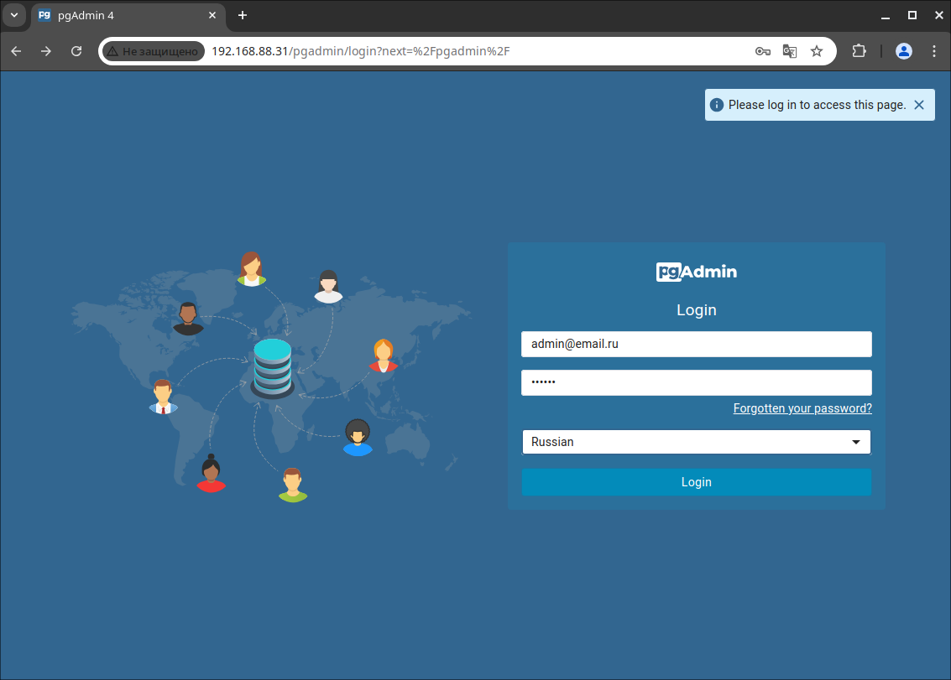The height and width of the screenshot is (680, 951).
Task: Open the 'Forgotten your password?' link
Action: coord(802,408)
